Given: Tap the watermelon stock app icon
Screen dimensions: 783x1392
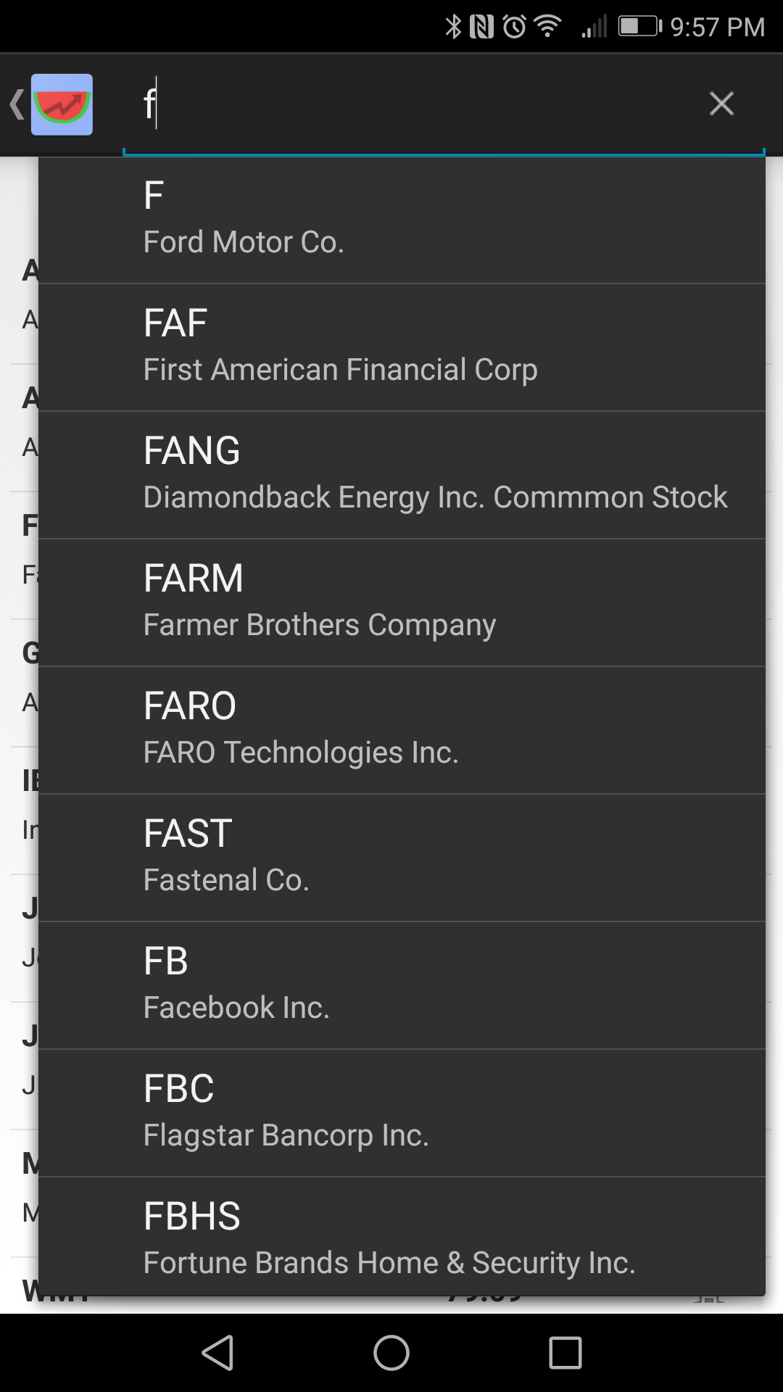Looking at the screenshot, I should (x=62, y=104).
